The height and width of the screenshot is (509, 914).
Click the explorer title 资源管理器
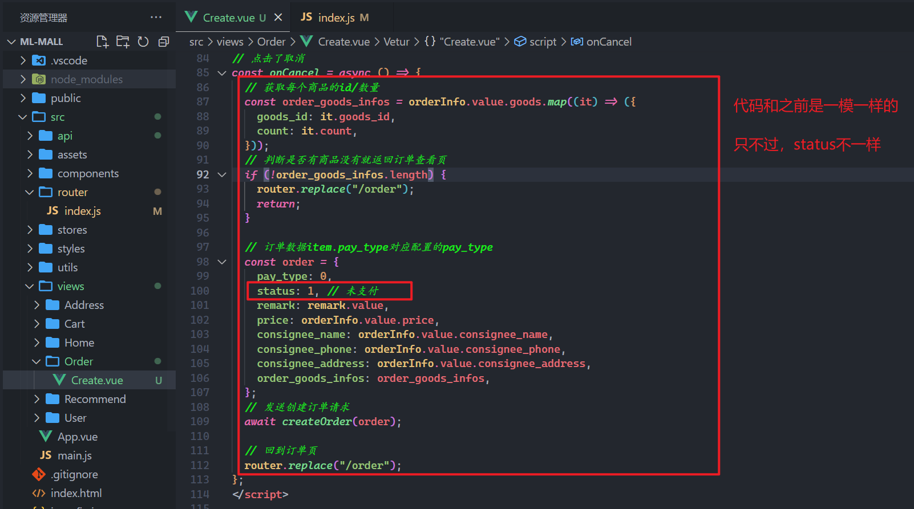[44, 18]
